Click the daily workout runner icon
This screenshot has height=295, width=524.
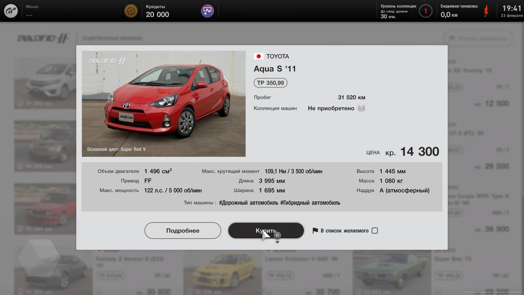pyautogui.click(x=486, y=11)
